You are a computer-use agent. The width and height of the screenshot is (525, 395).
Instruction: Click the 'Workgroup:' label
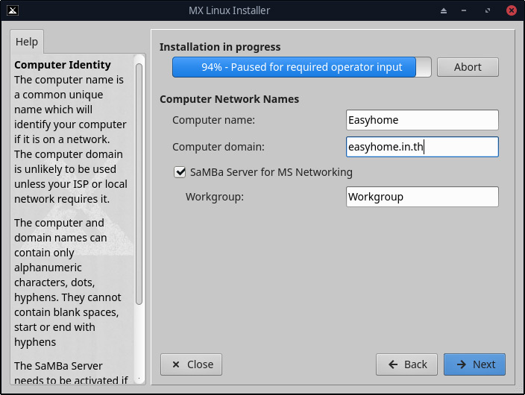point(215,197)
